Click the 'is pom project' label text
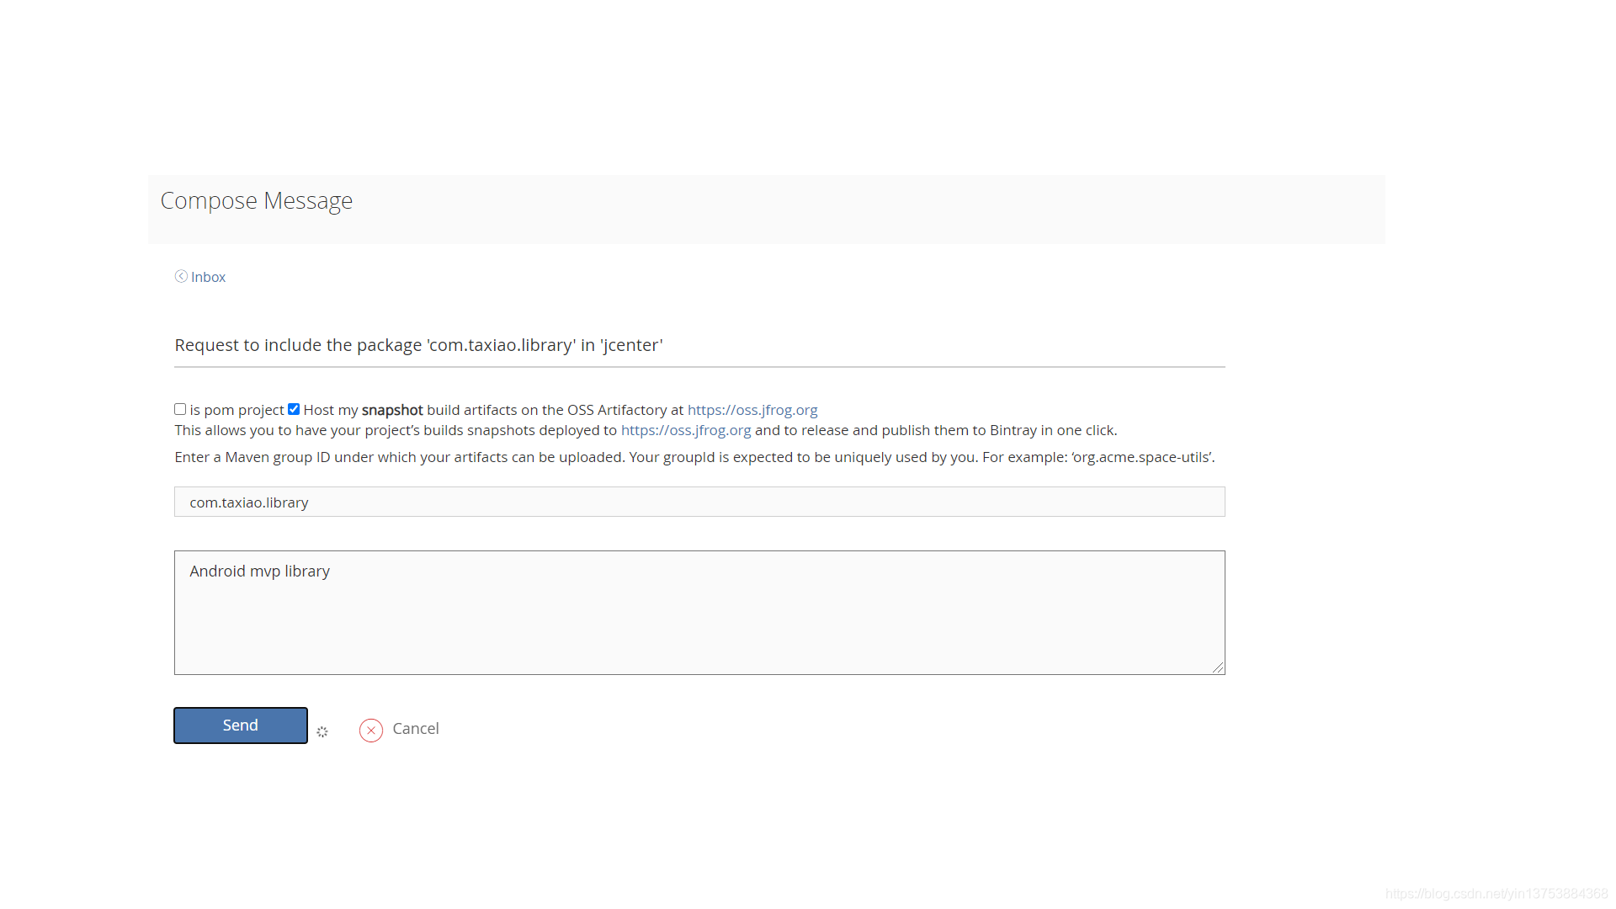This screenshot has height=909, width=1616. pyautogui.click(x=237, y=410)
